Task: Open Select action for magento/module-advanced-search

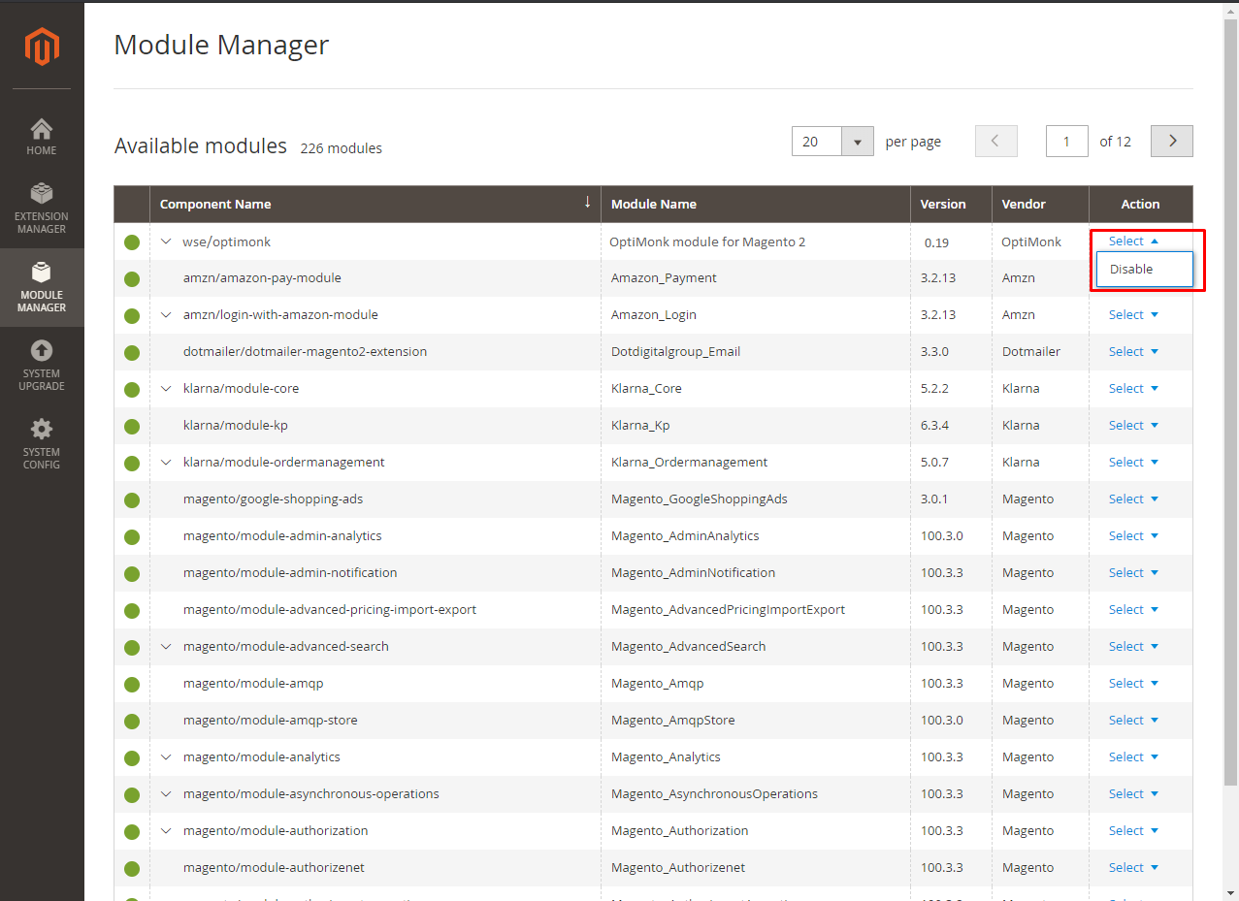Action: coord(1133,646)
